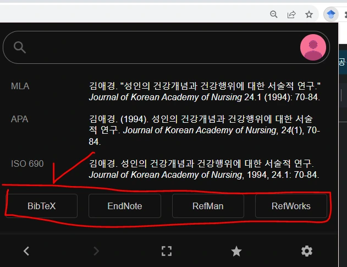Export citation to RefWorks

pyautogui.click(x=291, y=206)
